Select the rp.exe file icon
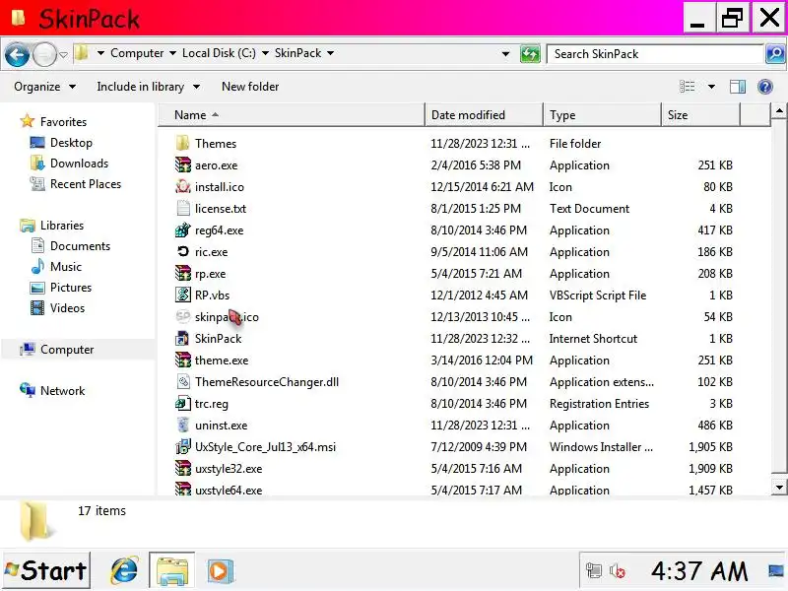Screen dimensions: 788x591 183,273
